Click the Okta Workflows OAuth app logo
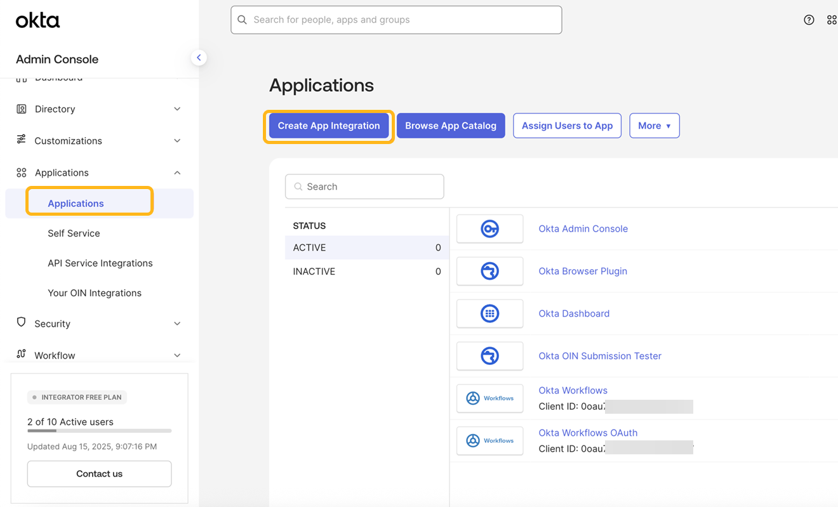 click(489, 440)
